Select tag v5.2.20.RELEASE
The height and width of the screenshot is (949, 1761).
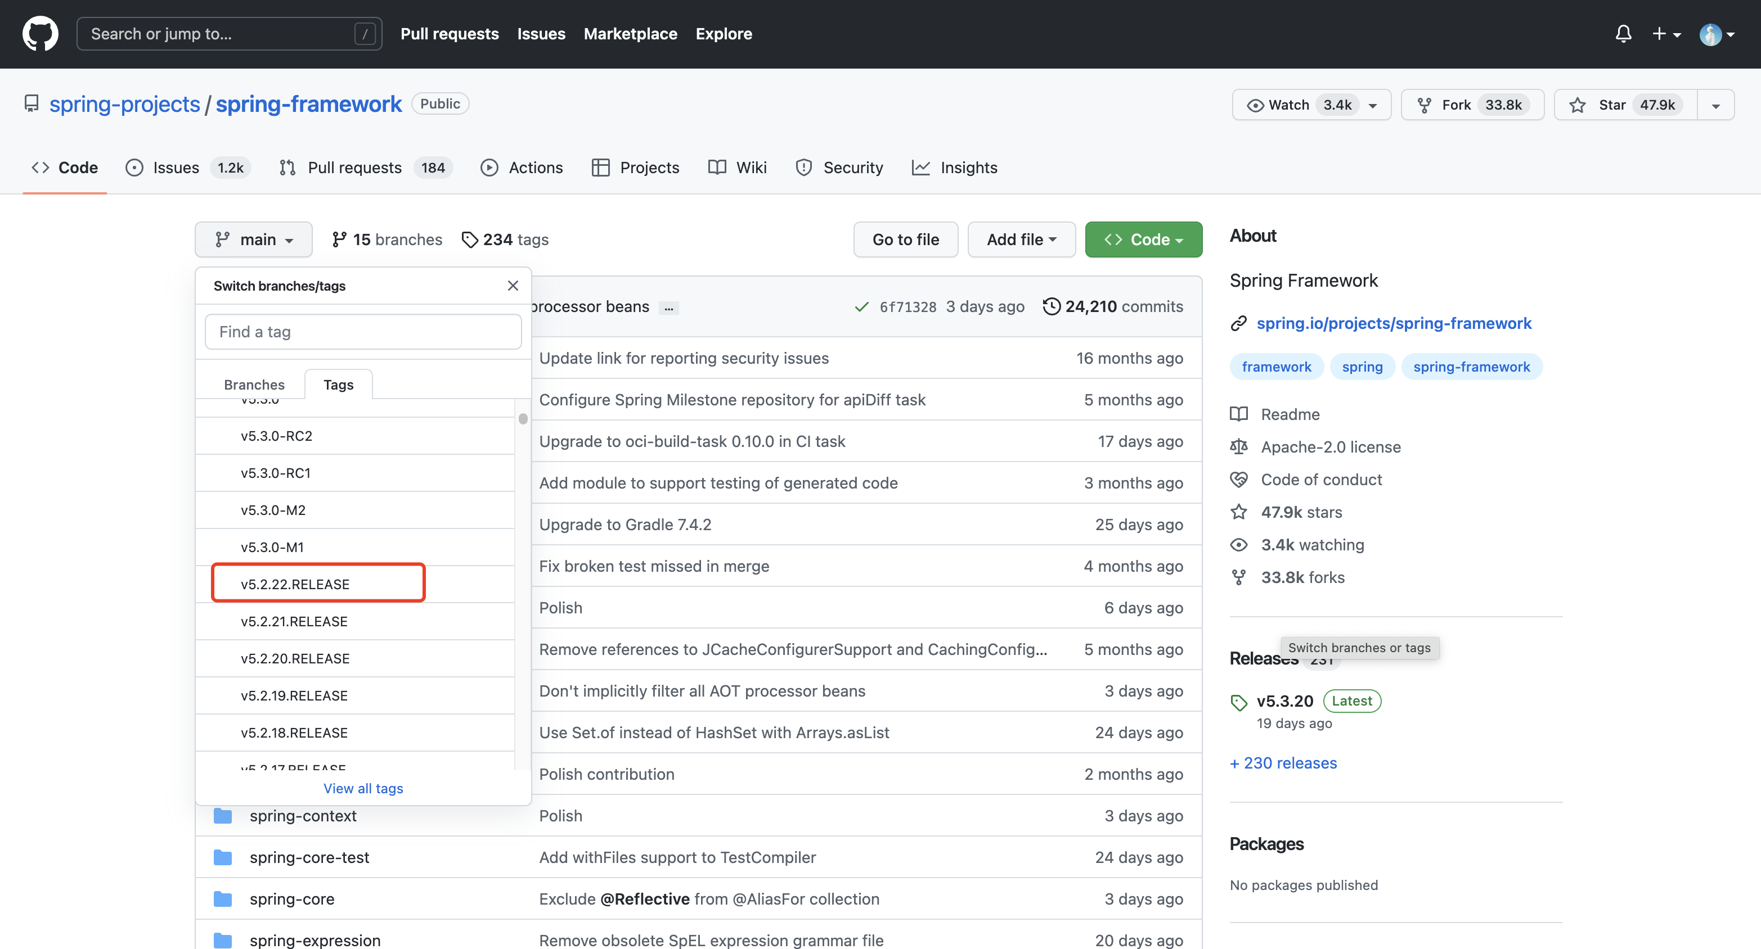[355, 658]
